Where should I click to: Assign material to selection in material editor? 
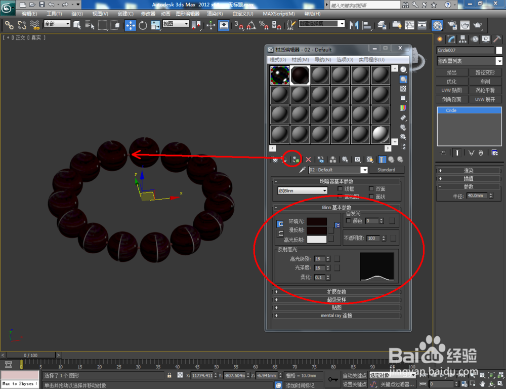[296, 159]
